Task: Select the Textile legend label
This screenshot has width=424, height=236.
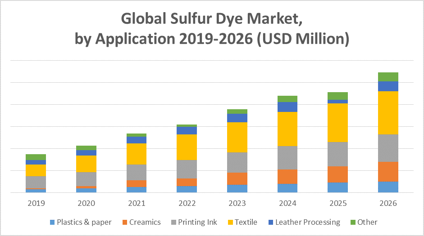Action: click(x=246, y=222)
